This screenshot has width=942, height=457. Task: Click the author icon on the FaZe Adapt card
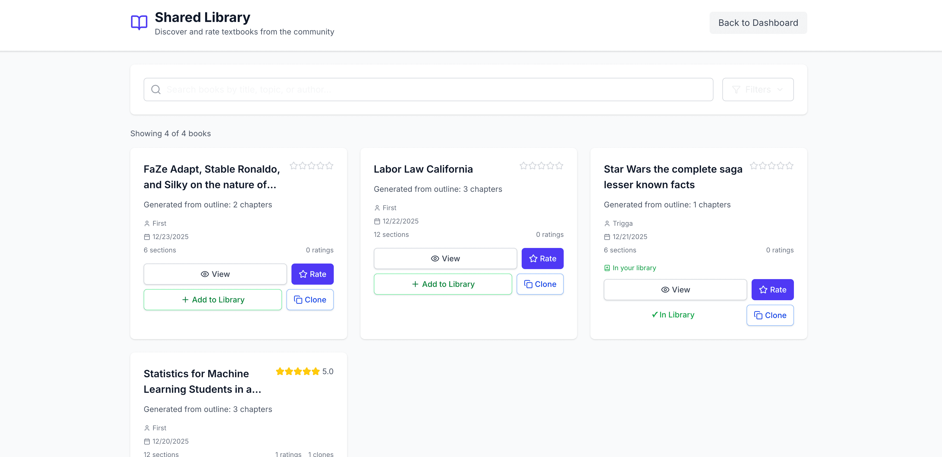click(147, 223)
